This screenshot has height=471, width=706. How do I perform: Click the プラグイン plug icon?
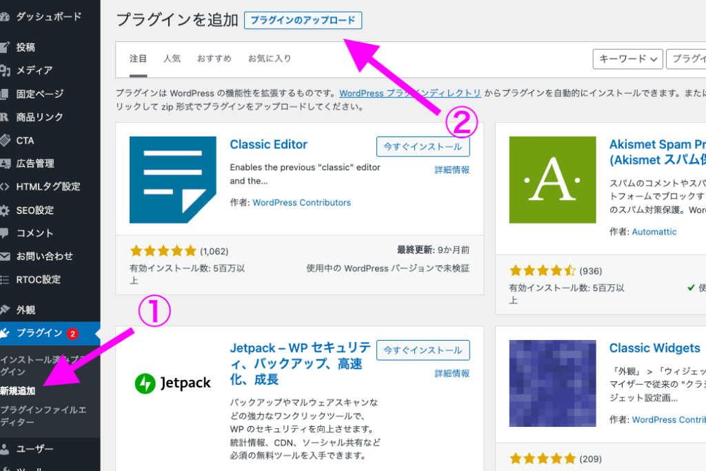[5, 333]
